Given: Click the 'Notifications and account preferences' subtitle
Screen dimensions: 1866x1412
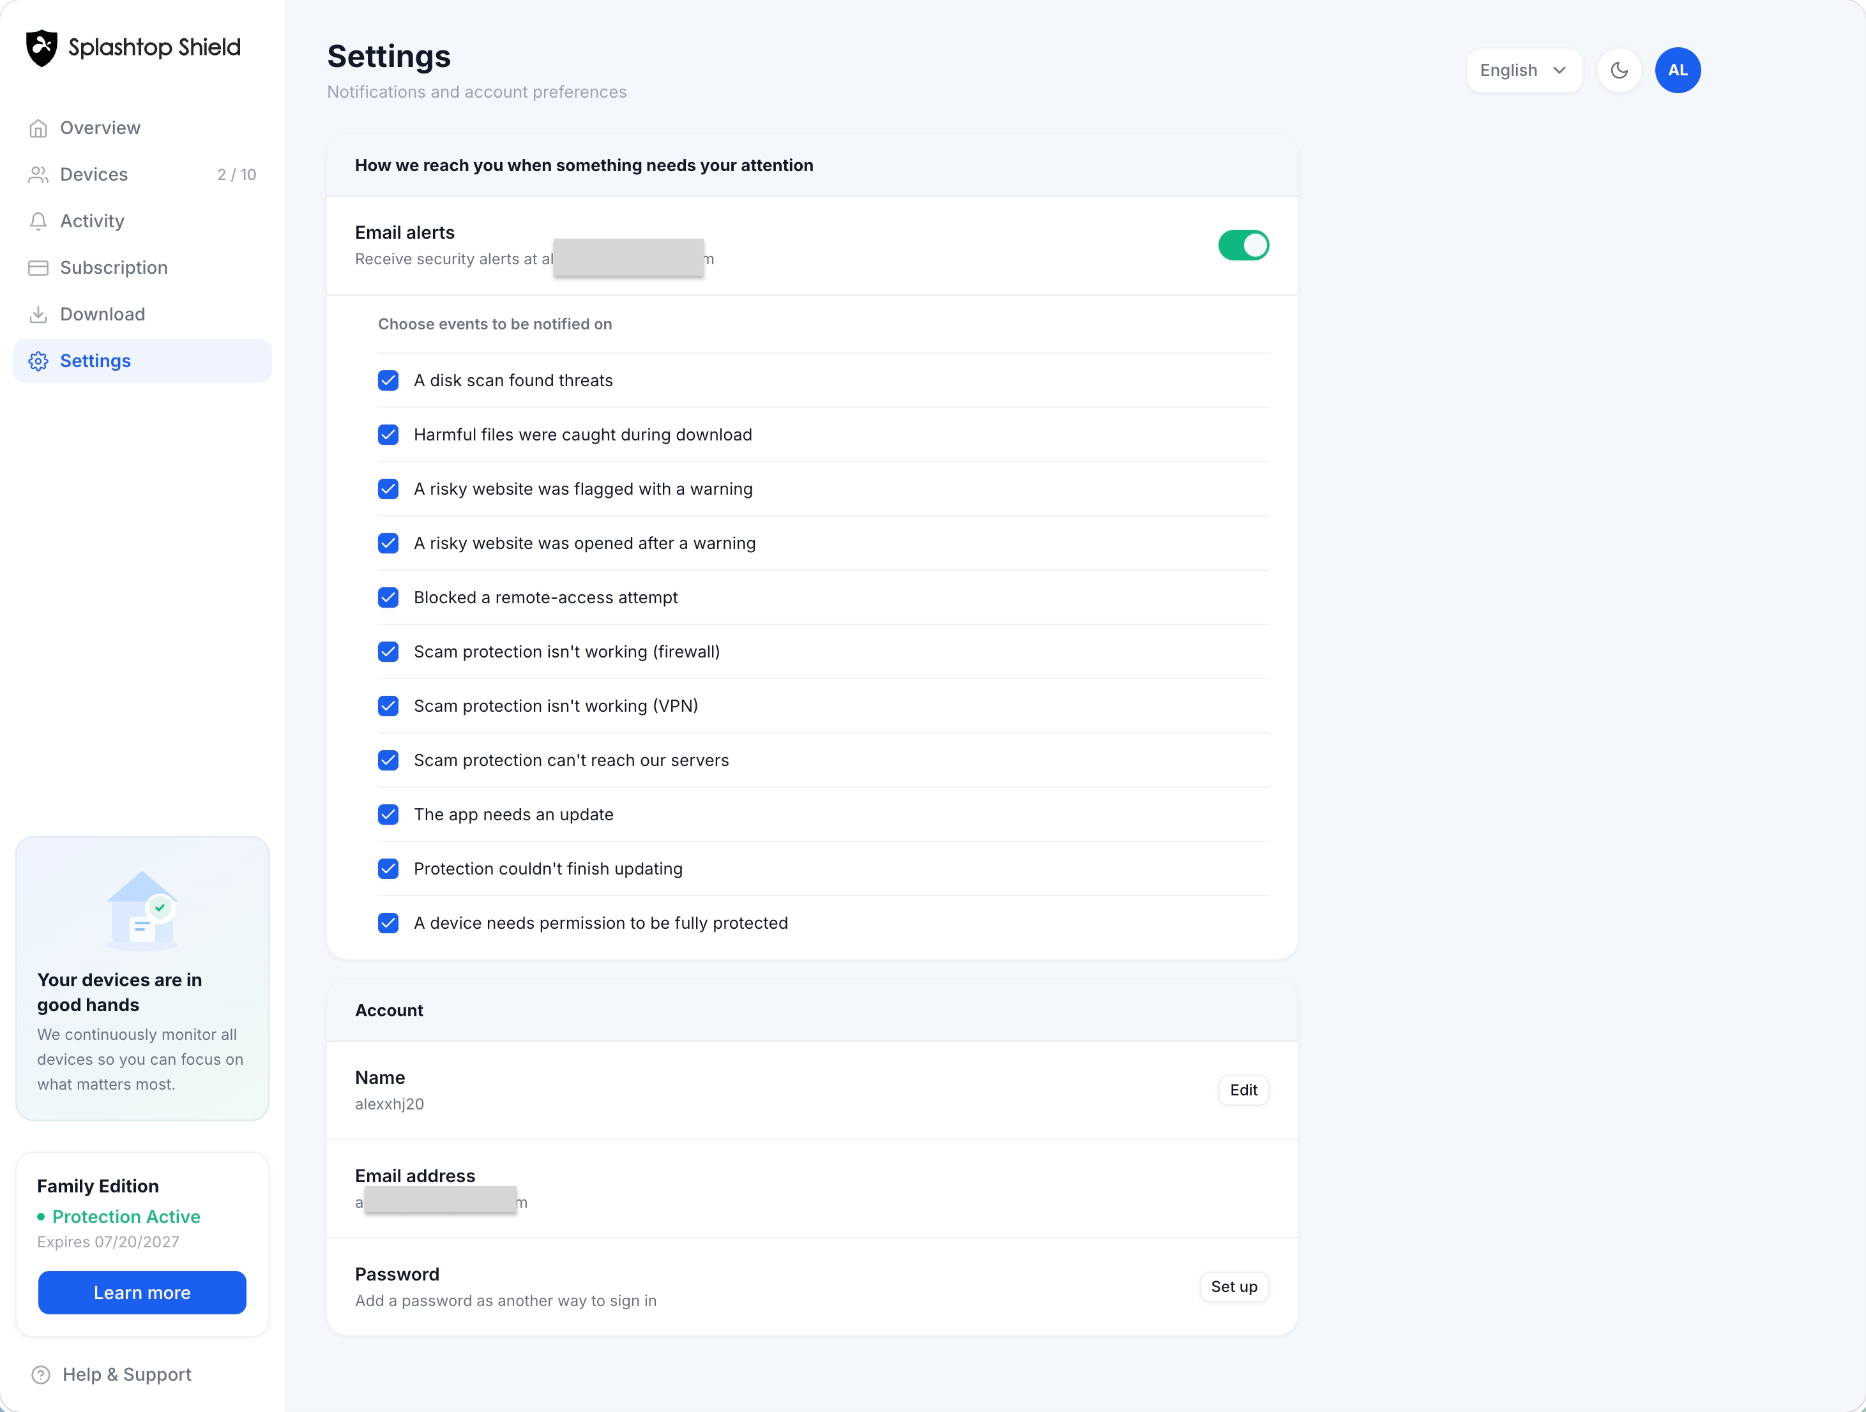Looking at the screenshot, I should tap(476, 92).
